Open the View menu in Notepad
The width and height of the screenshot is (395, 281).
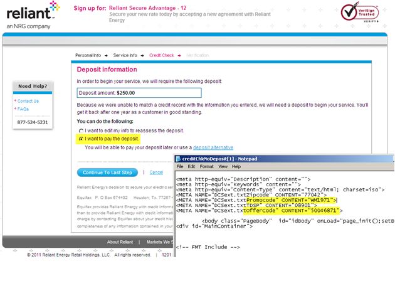pos(223,167)
